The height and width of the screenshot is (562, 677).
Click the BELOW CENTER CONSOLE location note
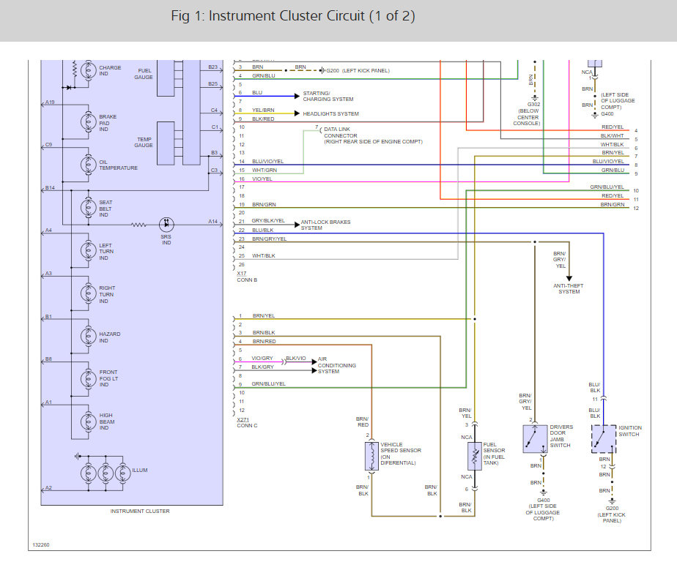(527, 117)
